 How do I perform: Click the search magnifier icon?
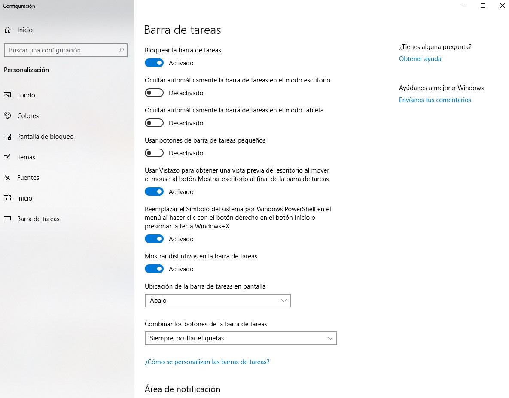coord(122,50)
